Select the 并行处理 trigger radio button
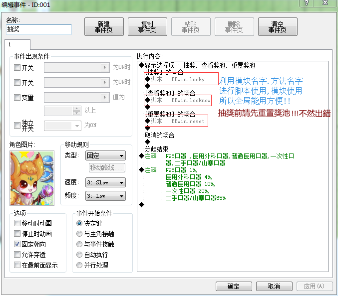The image size is (338, 296). point(79,265)
